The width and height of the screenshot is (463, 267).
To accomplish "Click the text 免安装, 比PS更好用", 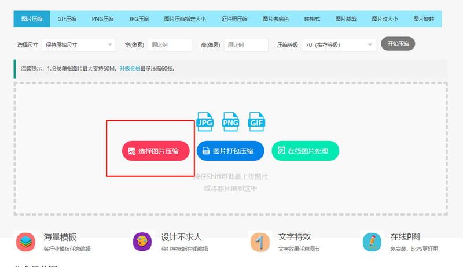I will [414, 249].
